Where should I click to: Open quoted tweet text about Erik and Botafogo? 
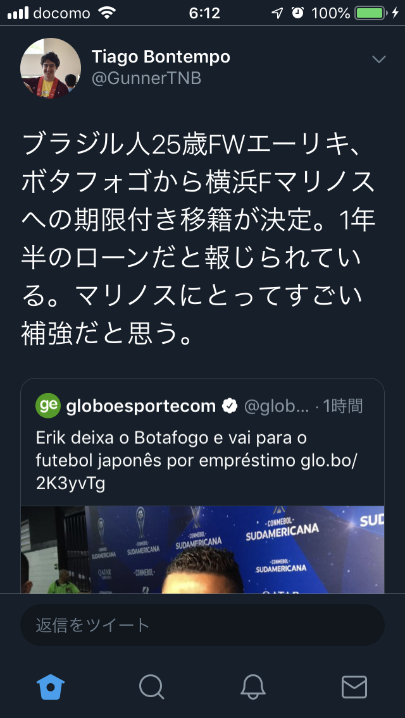tap(196, 461)
